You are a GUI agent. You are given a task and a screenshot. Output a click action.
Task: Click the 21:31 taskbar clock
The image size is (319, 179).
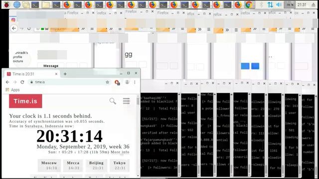tap(302, 4)
